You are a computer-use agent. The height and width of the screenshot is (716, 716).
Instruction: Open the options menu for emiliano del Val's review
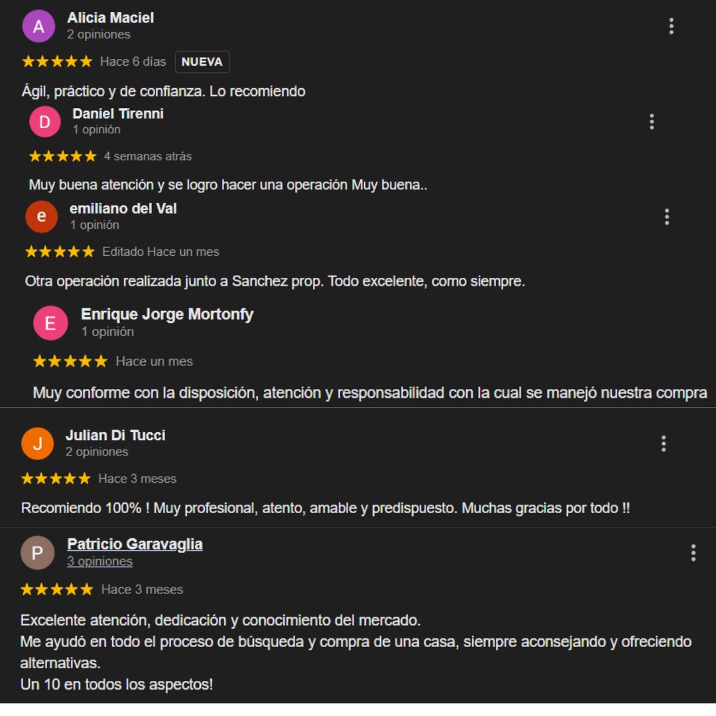pyautogui.click(x=667, y=216)
